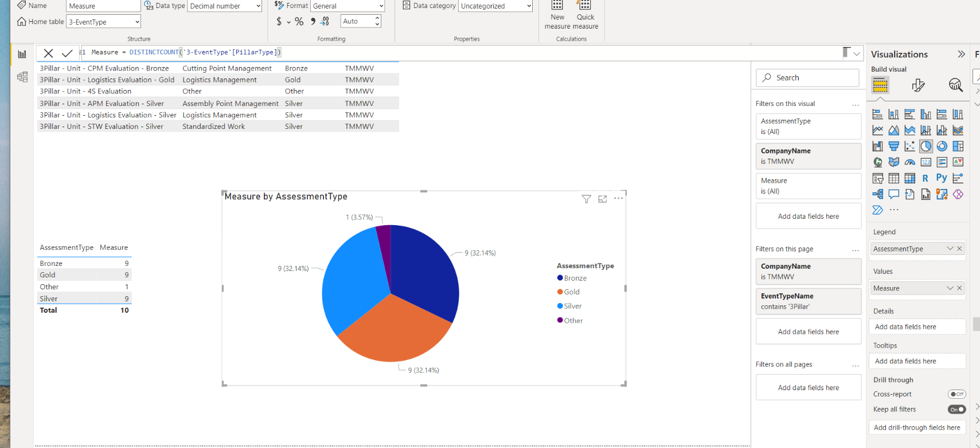Apply percentage format to the measure

coord(299,21)
